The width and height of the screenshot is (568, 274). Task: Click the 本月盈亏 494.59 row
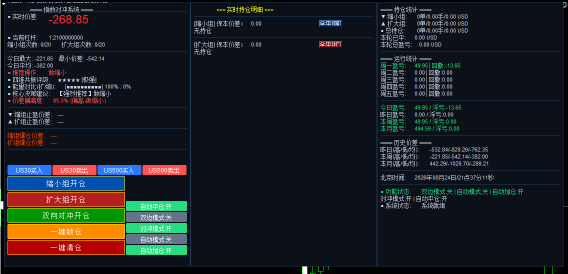[420, 128]
